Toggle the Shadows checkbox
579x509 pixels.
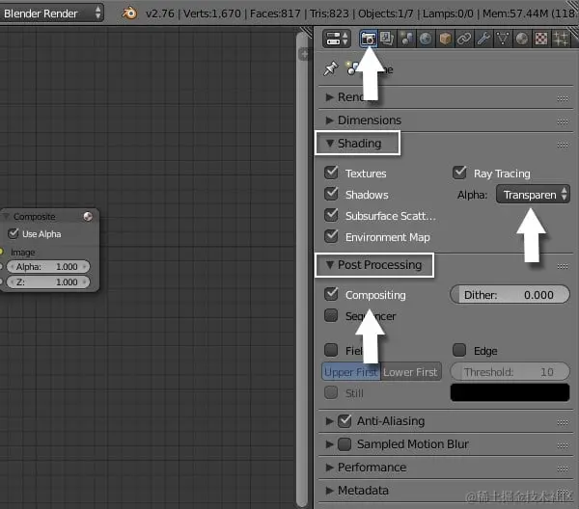click(331, 194)
